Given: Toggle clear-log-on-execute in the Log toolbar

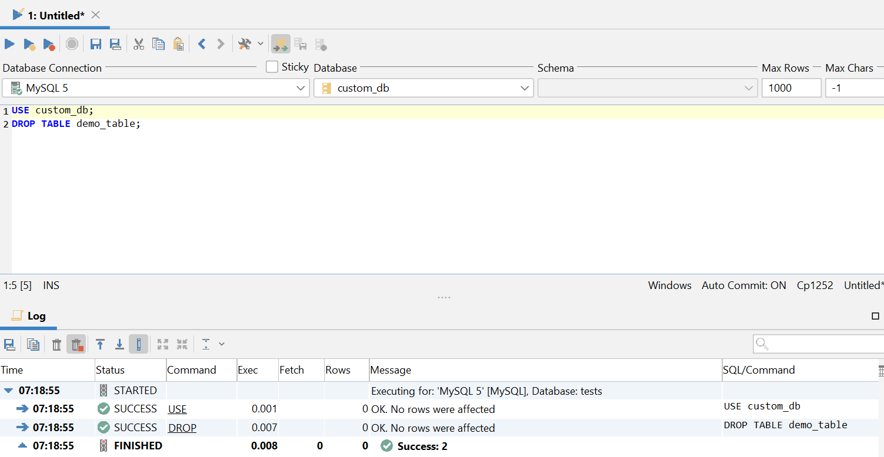Looking at the screenshot, I should 76,344.
